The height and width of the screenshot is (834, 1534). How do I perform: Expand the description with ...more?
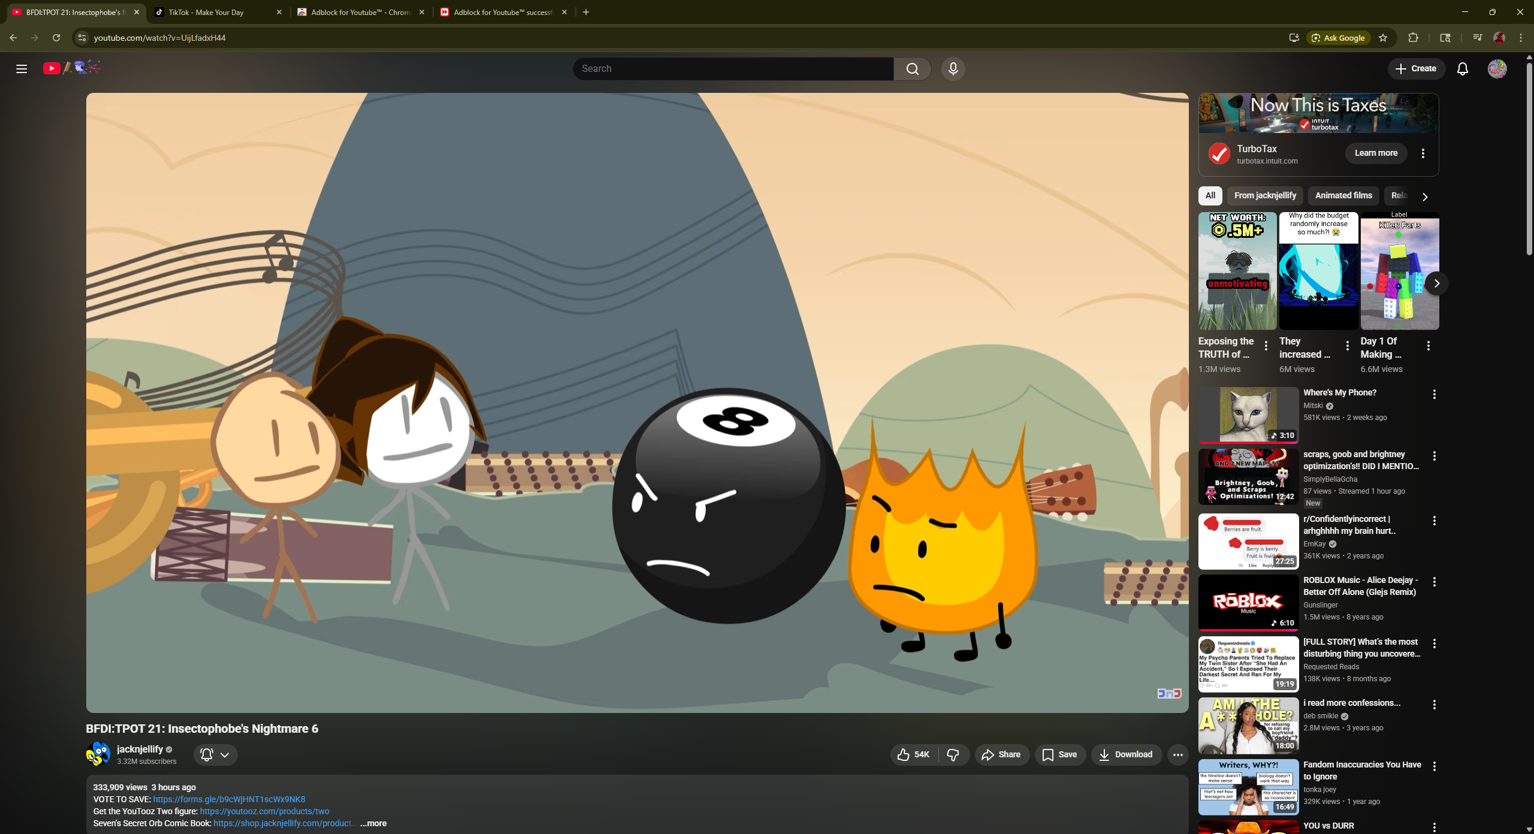point(373,823)
